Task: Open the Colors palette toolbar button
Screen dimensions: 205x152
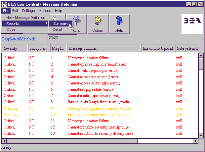Action: point(98,24)
